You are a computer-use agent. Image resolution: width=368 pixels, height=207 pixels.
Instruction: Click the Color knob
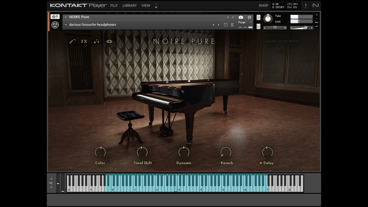[100, 152]
